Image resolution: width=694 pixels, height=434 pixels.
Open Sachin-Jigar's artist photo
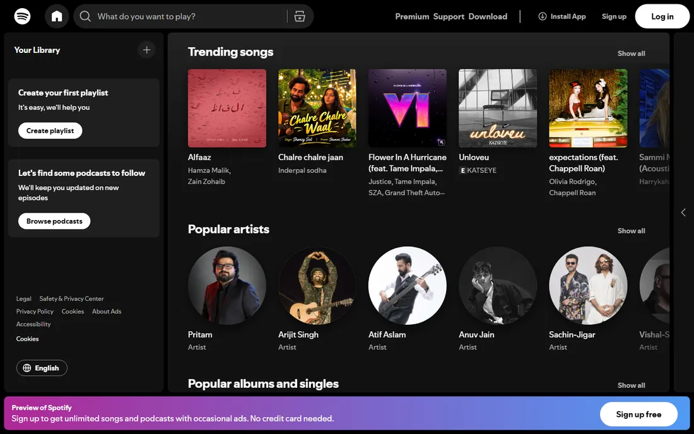tap(588, 285)
